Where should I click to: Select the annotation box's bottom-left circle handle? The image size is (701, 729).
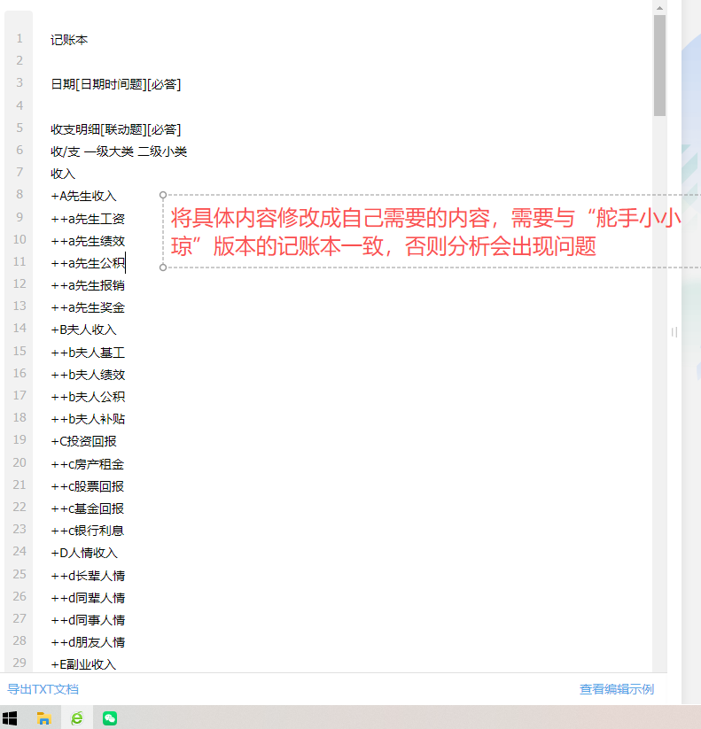tap(163, 267)
